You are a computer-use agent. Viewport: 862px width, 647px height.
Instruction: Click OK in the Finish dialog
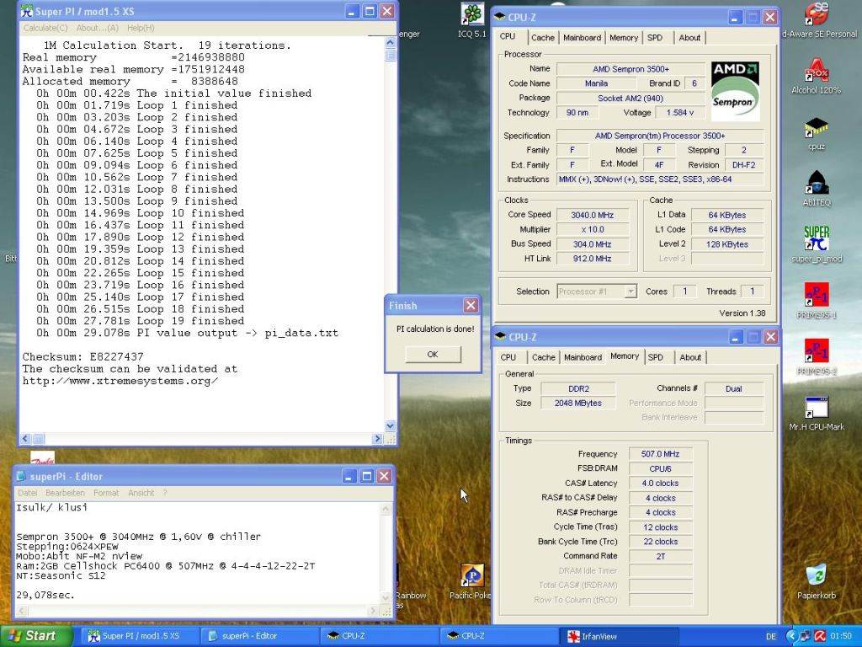coord(432,355)
